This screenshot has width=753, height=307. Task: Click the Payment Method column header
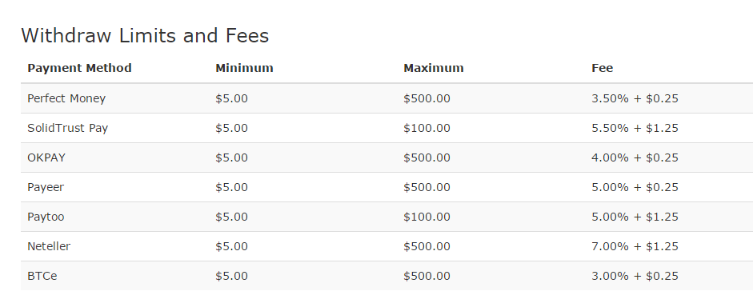[79, 68]
